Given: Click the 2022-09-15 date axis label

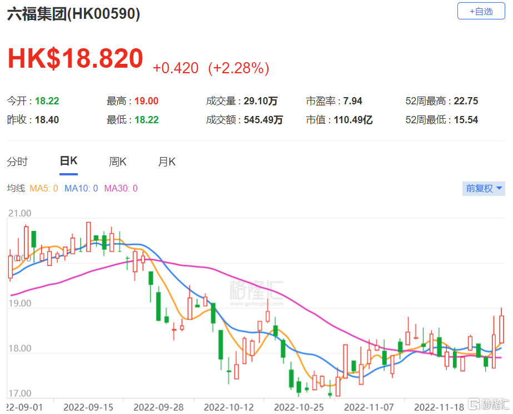Looking at the screenshot, I should point(88,407).
